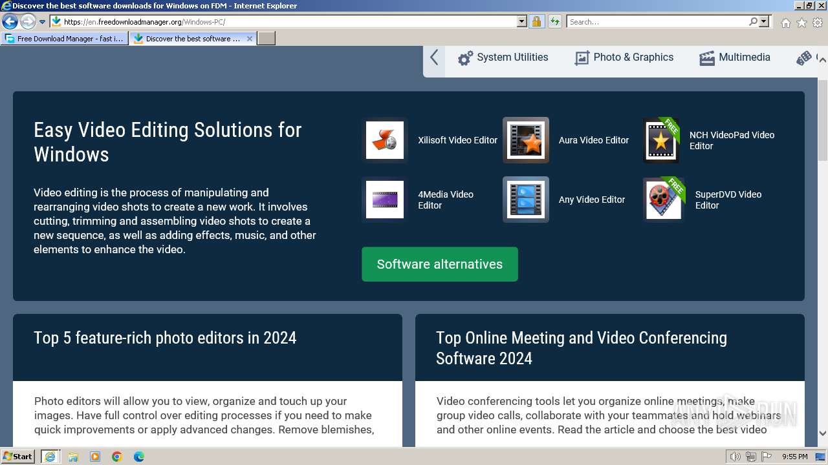Open File Explorer from the taskbar
Image resolution: width=828 pixels, height=465 pixels.
(73, 457)
